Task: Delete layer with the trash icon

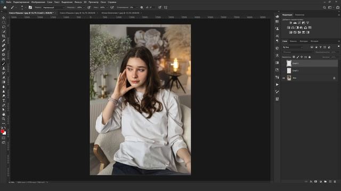Action: point(335,181)
